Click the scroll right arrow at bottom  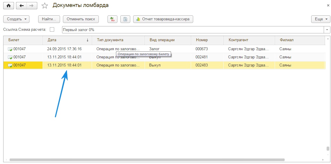[323, 160]
